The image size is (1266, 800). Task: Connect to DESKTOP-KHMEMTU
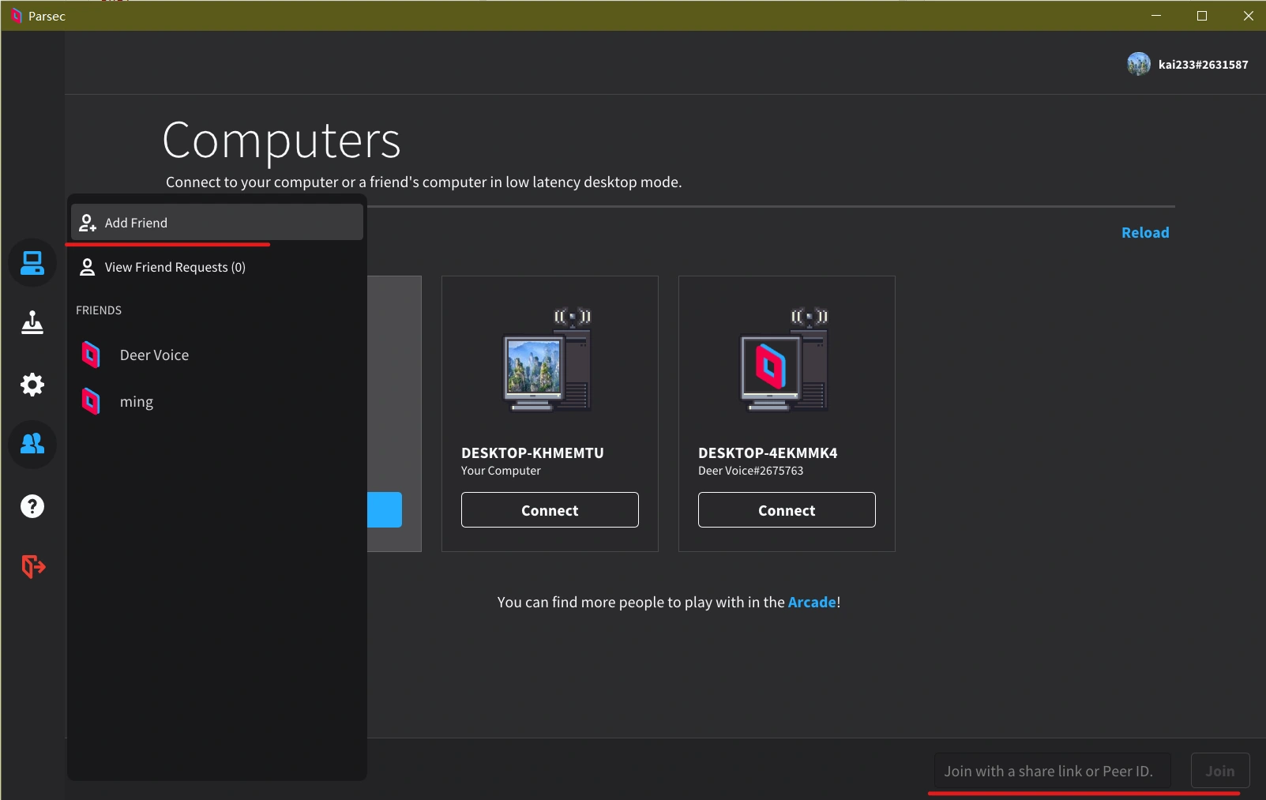tap(550, 510)
